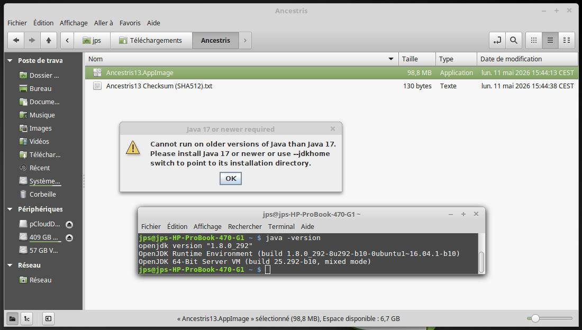
Task: Click the Nom column sort arrow
Action: click(391, 59)
